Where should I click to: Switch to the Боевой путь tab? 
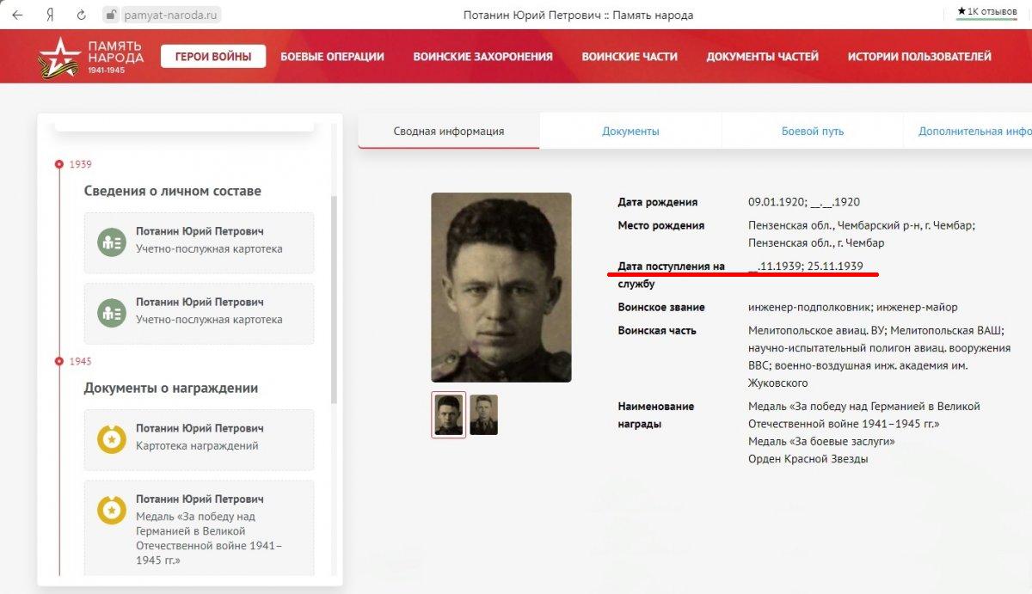coord(813,132)
